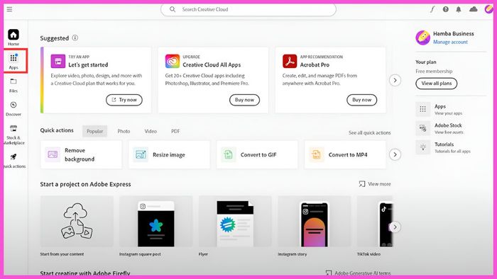
Task: Open the Adobe Generative AI terms link
Action: [x=363, y=273]
